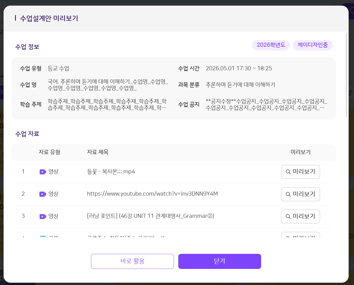
Task: Preview the YouTube video material
Action: [x=300, y=194]
